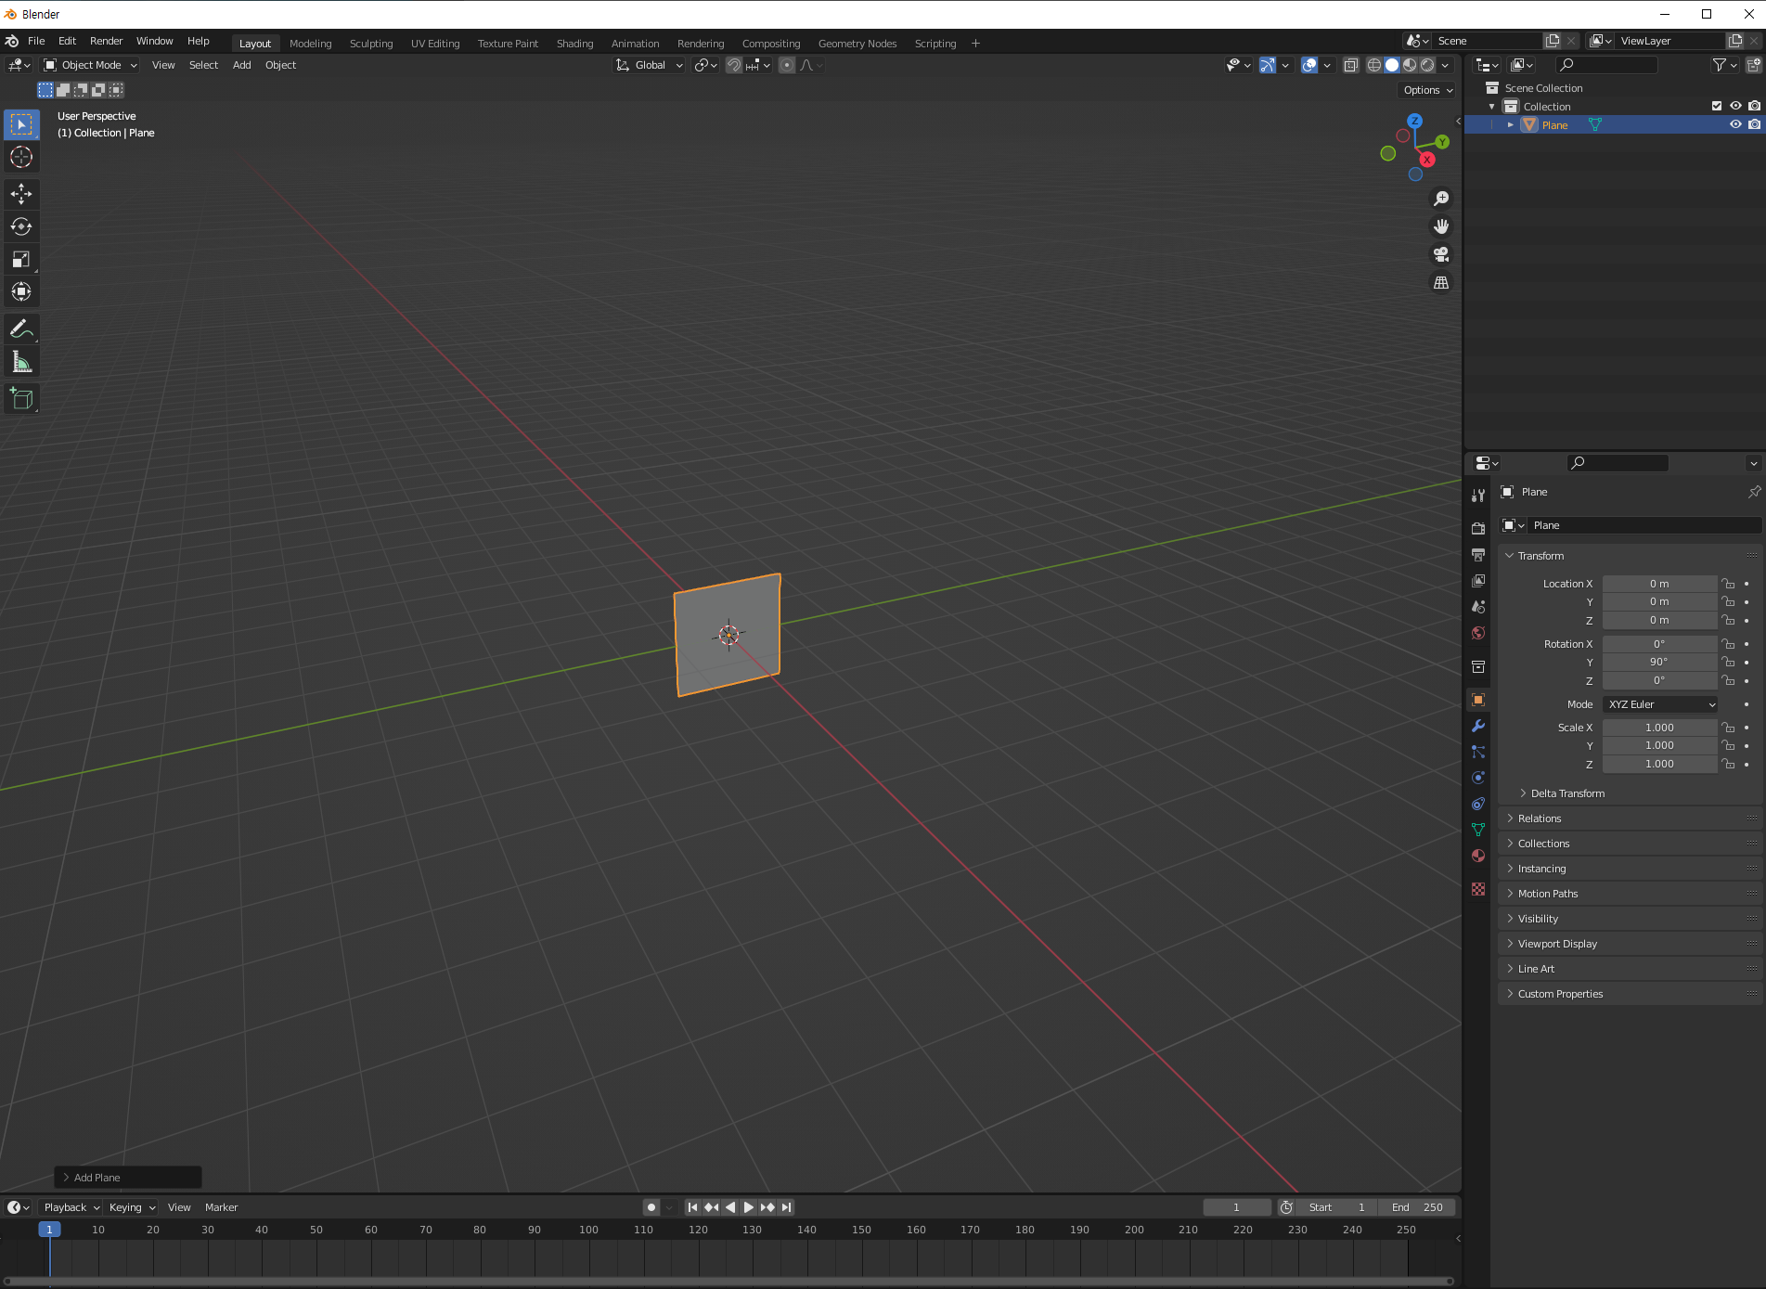Click the pan hand viewport icon
This screenshot has height=1289, width=1766.
coord(1441,226)
